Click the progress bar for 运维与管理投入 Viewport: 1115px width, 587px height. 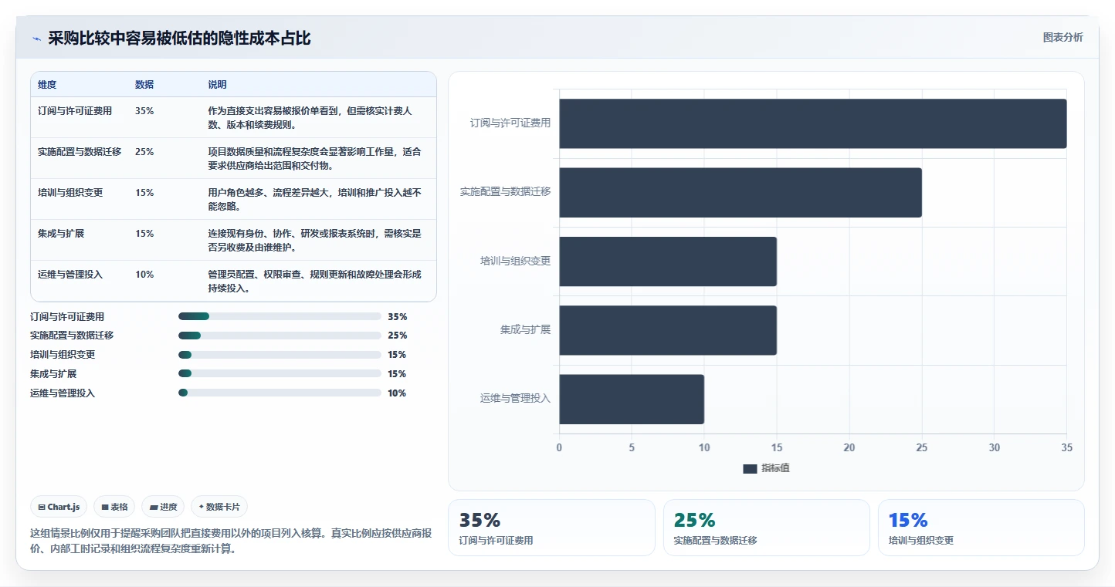(280, 393)
